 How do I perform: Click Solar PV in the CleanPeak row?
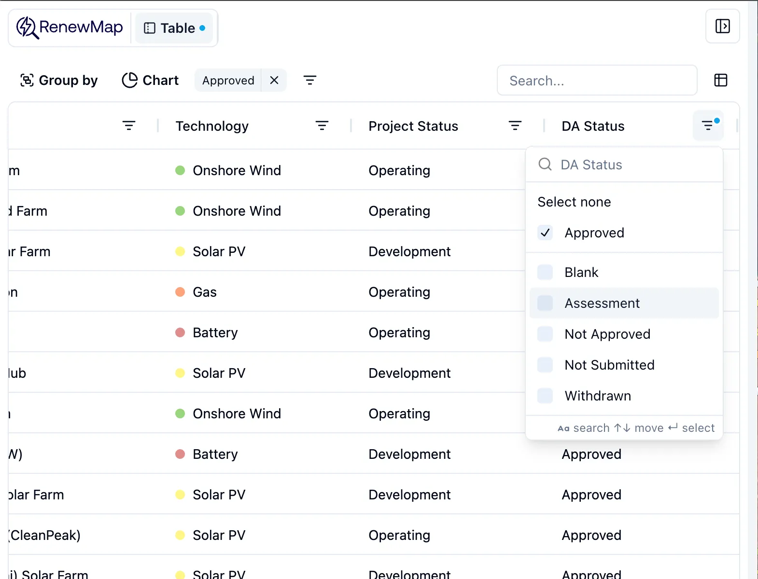pos(219,535)
